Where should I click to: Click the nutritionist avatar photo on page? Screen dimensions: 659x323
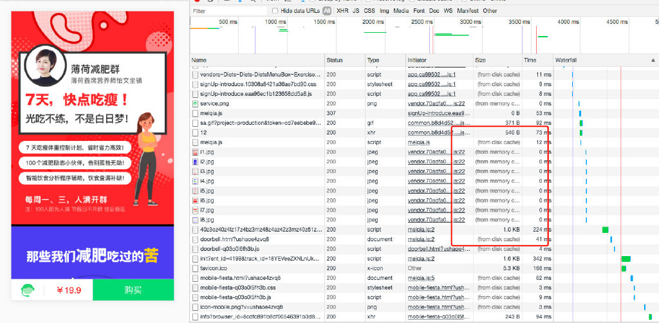click(x=46, y=66)
